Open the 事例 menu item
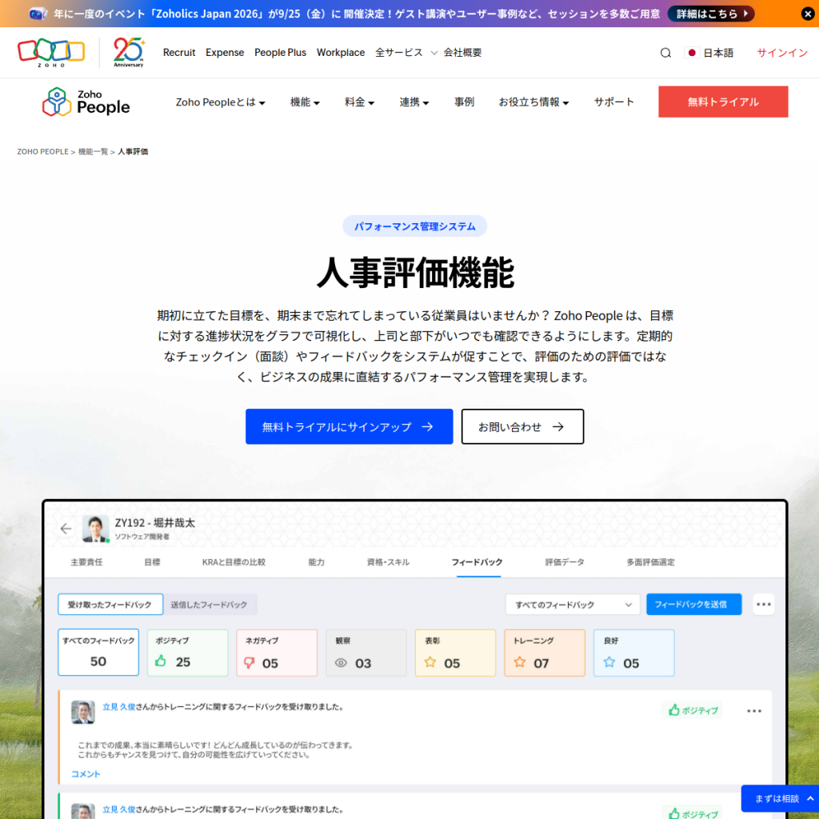Screen dimensions: 819x819 click(464, 102)
